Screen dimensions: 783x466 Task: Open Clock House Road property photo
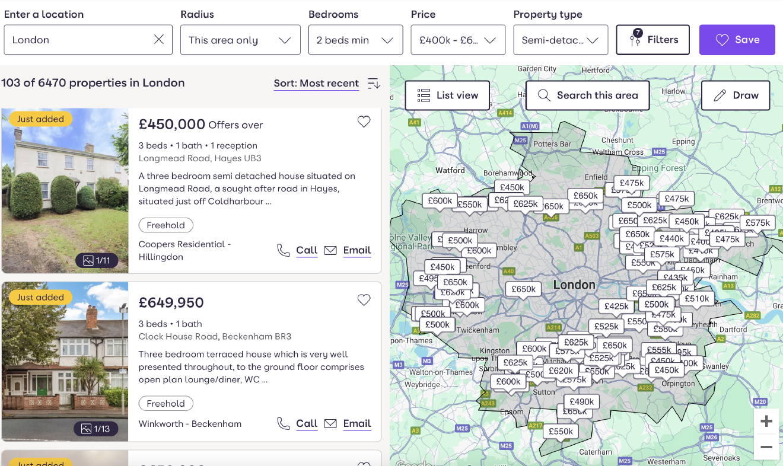click(x=65, y=361)
